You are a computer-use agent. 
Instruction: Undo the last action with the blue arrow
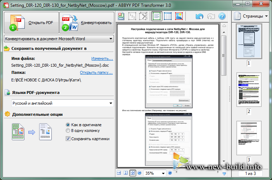[x=199, y=16]
